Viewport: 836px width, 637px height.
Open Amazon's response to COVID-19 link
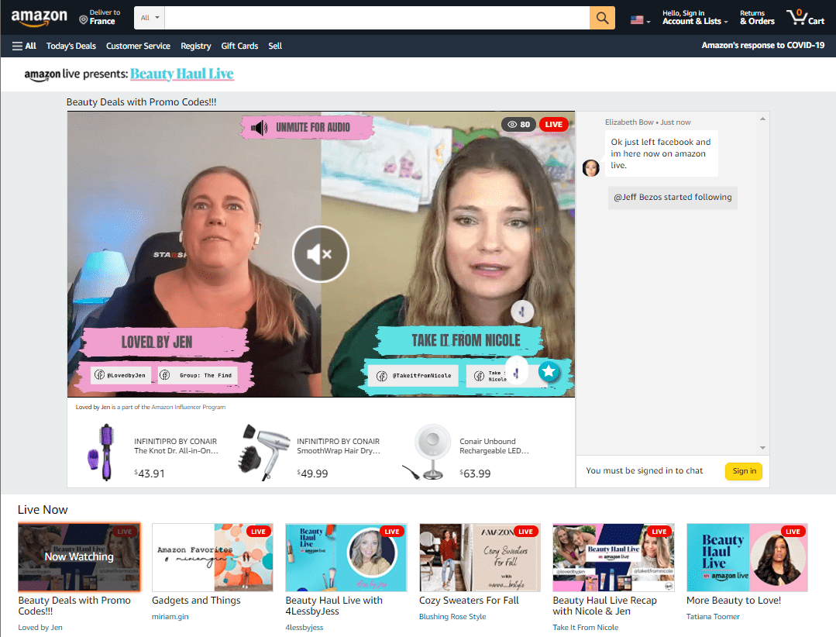763,45
